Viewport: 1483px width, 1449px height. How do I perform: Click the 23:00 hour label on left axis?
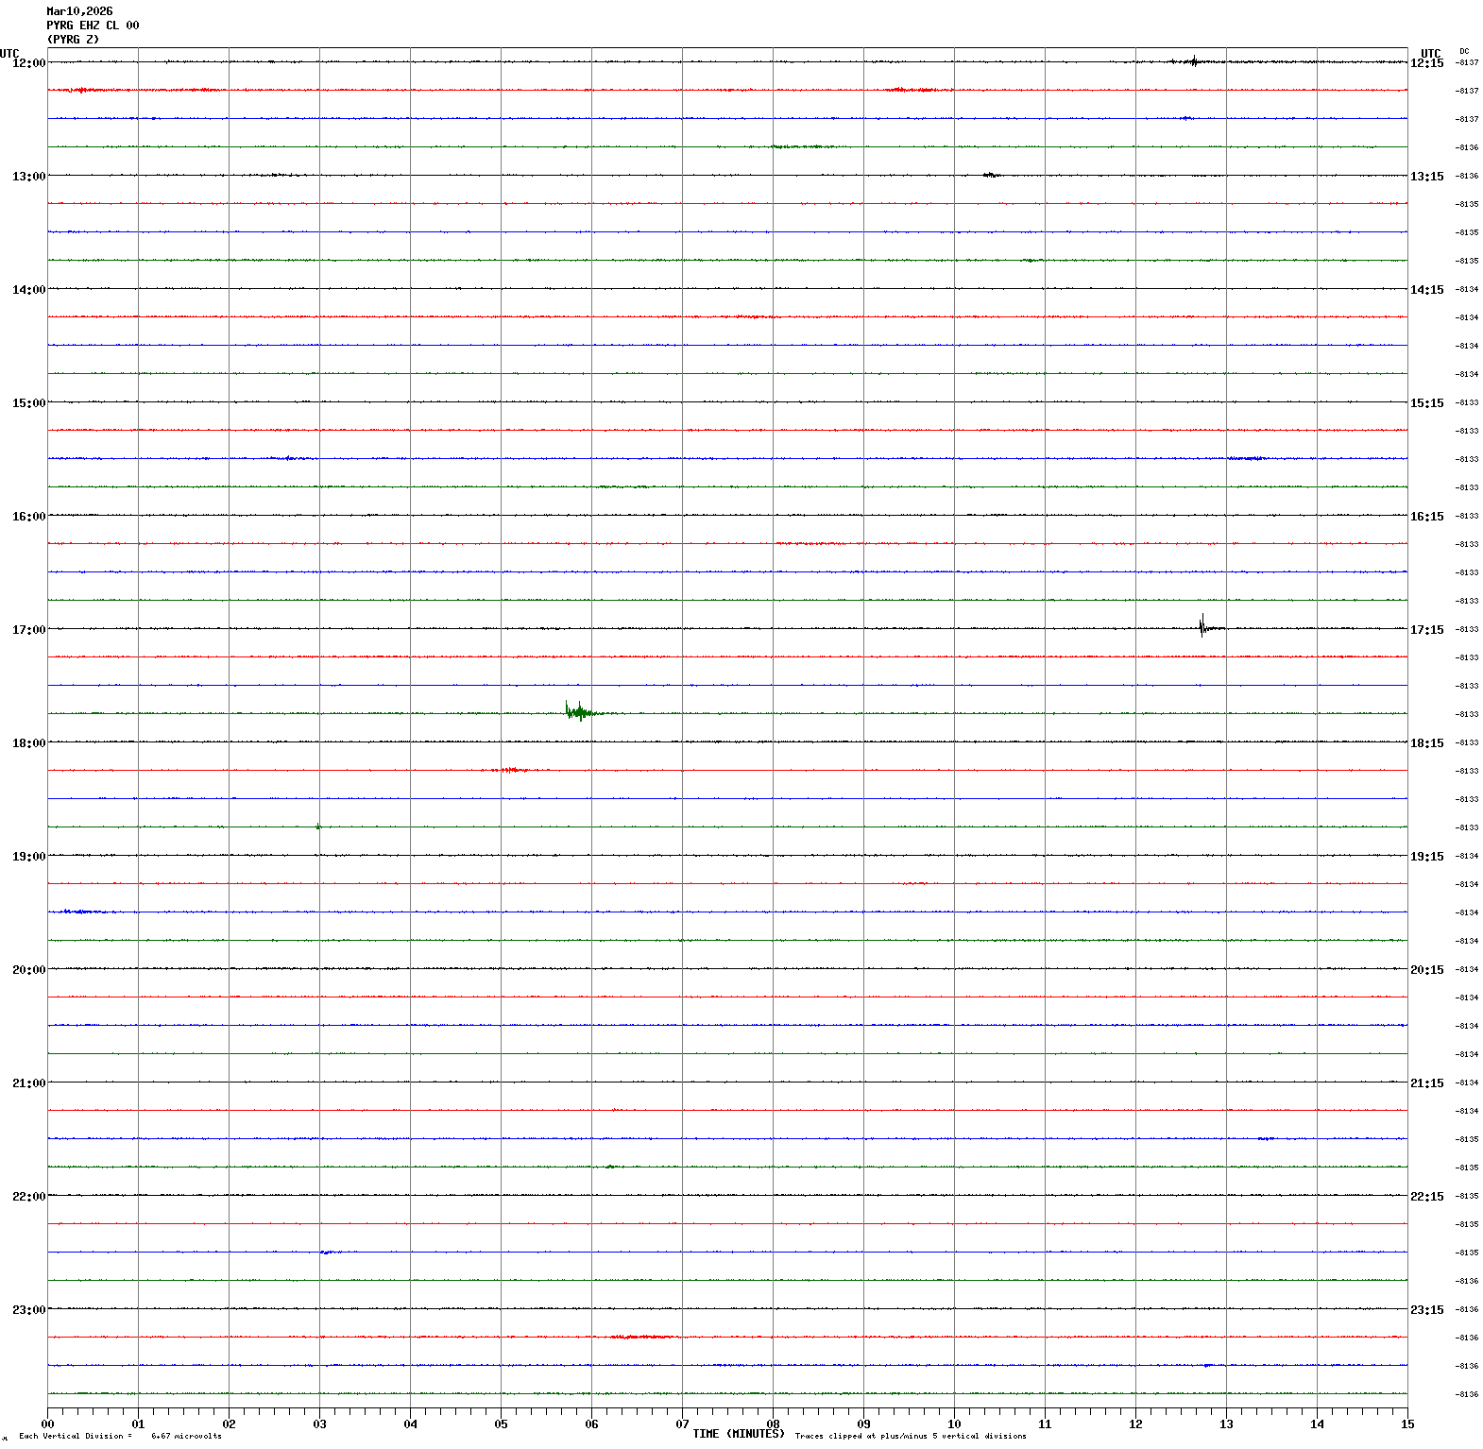pyautogui.click(x=28, y=1310)
